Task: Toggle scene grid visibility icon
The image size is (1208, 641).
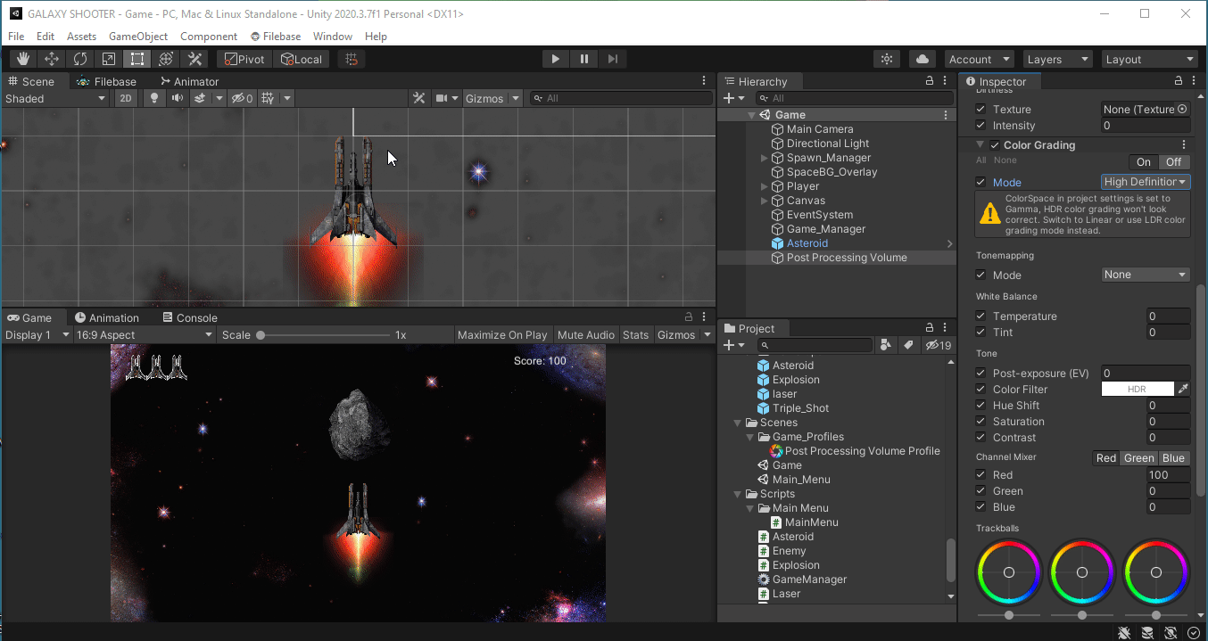Action: (268, 98)
